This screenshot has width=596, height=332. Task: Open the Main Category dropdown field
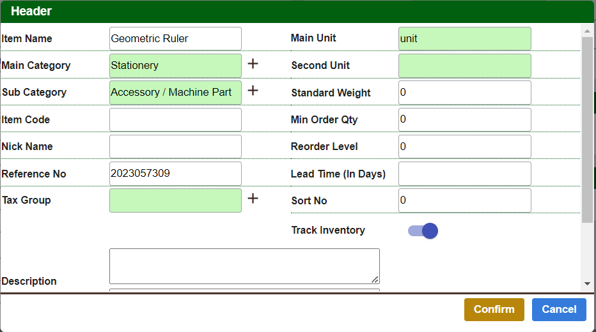tap(175, 65)
